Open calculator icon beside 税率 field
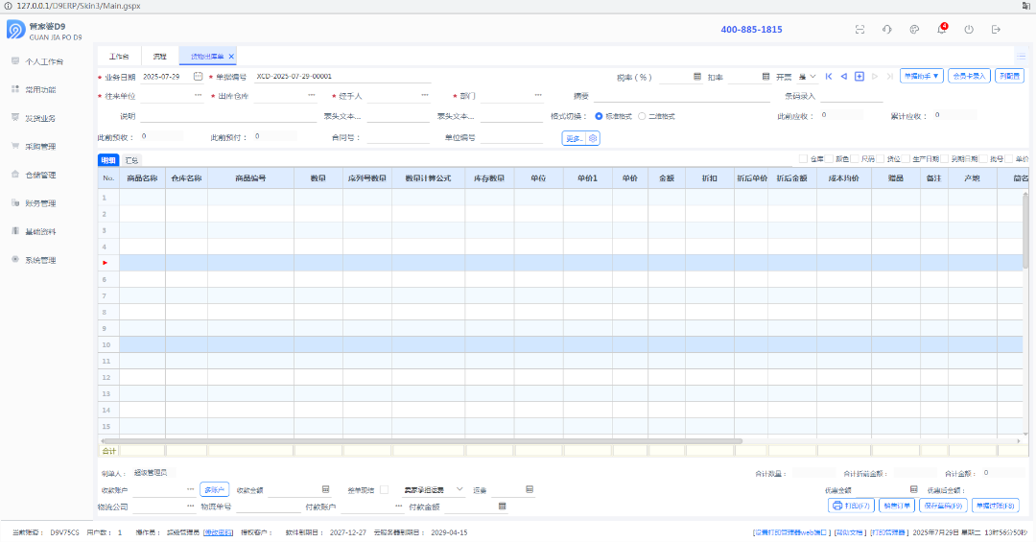The image size is (1036, 542). pyautogui.click(x=697, y=77)
